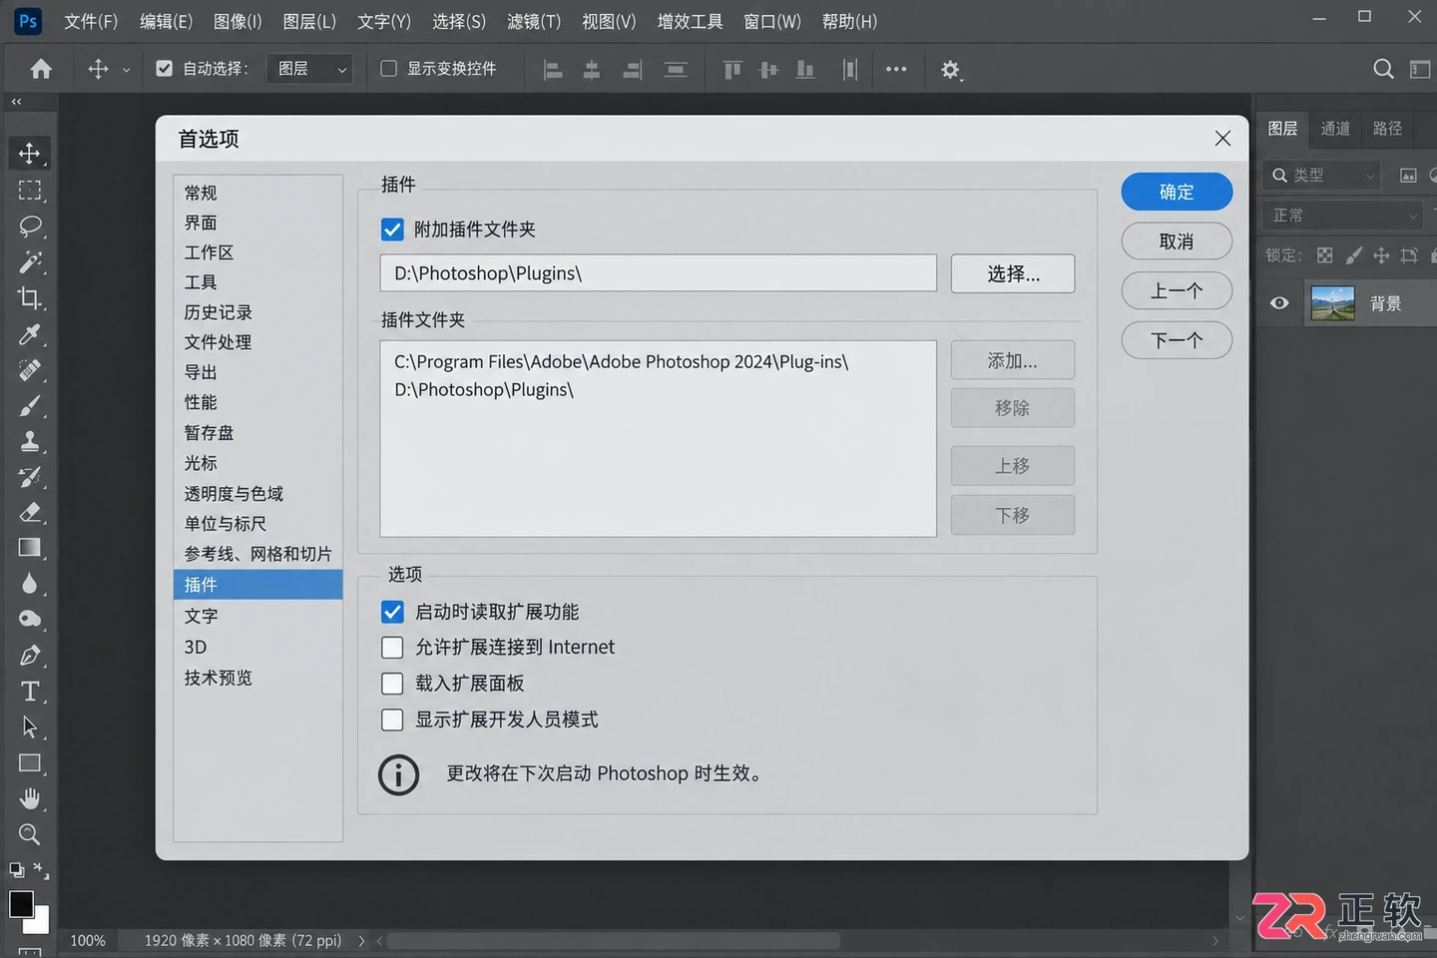Screen dimensions: 1437x958
Task: Select the Hand tool
Action: pos(30,798)
